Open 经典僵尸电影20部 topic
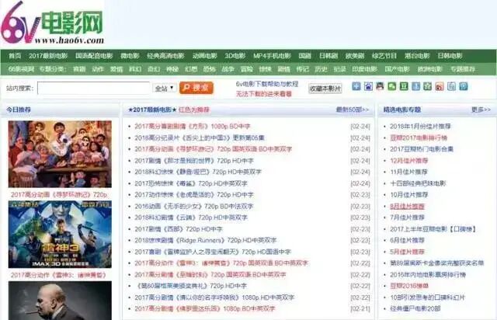This screenshot has height=320, width=497. (x=415, y=308)
